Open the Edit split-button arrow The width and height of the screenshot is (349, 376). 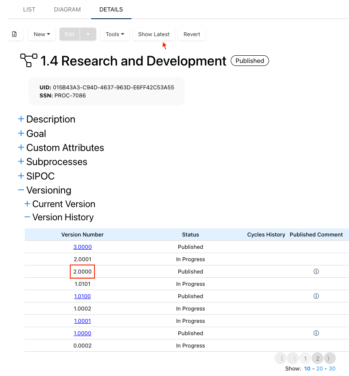click(x=88, y=34)
